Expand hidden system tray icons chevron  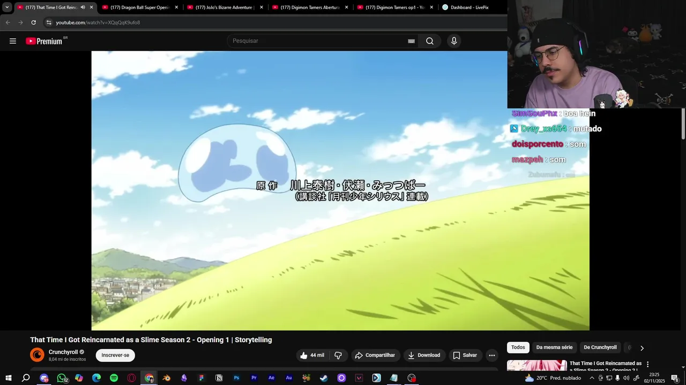[x=592, y=378]
